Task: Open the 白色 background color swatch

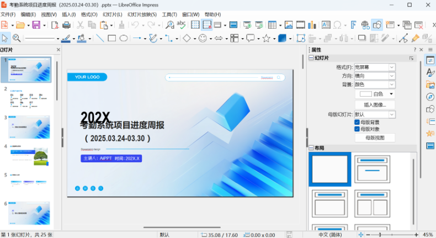Action: click(375, 94)
